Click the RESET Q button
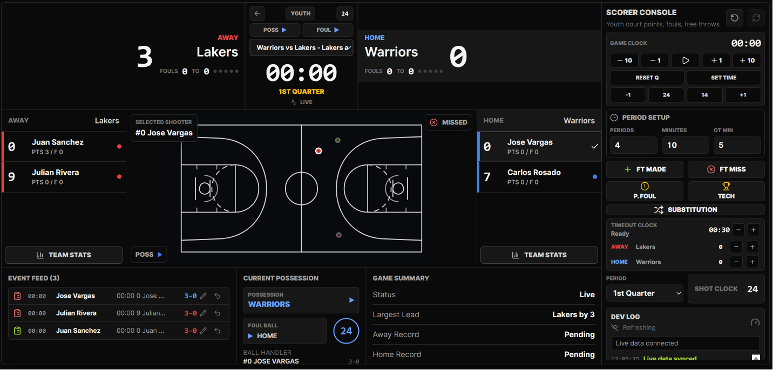Screen dimensions: 773x370 647,78
